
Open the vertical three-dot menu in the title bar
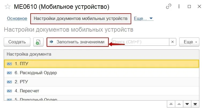point(179,6)
